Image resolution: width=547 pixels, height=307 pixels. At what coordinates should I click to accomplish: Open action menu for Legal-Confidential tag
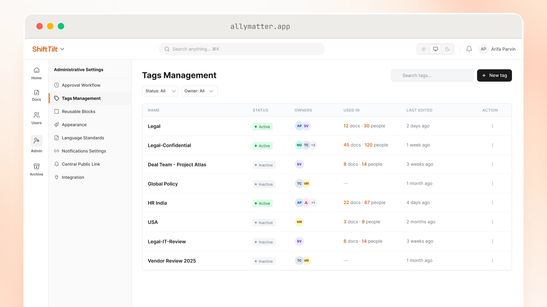[492, 145]
